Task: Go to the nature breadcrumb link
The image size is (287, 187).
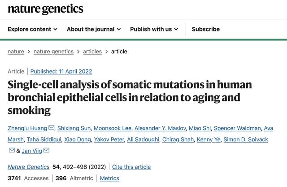Action: (x=16, y=52)
